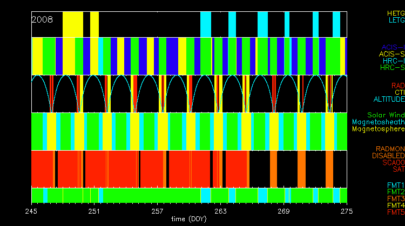The width and height of the screenshot is (405, 226).
Task: Click the 251 tick on time axis
Action: coord(94,210)
